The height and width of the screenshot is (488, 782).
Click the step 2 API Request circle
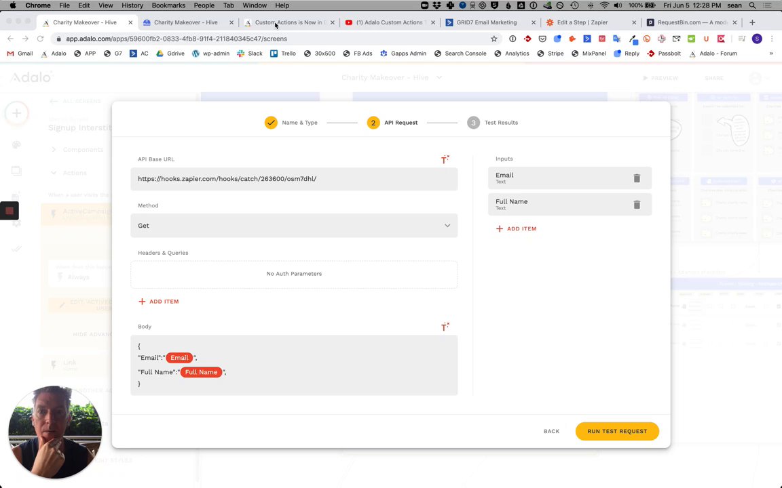click(x=373, y=123)
